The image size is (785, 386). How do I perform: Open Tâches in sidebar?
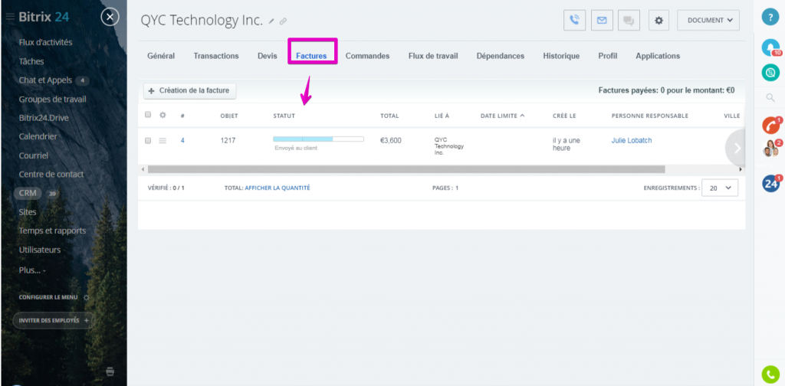coord(31,61)
